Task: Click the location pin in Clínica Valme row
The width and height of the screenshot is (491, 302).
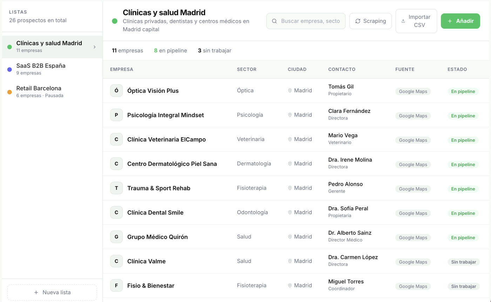Action: pyautogui.click(x=290, y=261)
